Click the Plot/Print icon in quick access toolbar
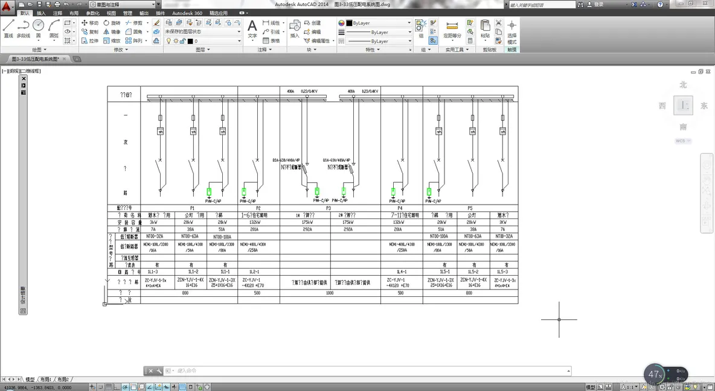 56,4
